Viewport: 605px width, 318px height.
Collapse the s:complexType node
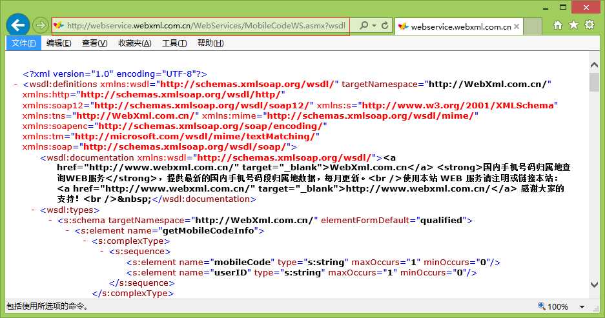(x=85, y=241)
